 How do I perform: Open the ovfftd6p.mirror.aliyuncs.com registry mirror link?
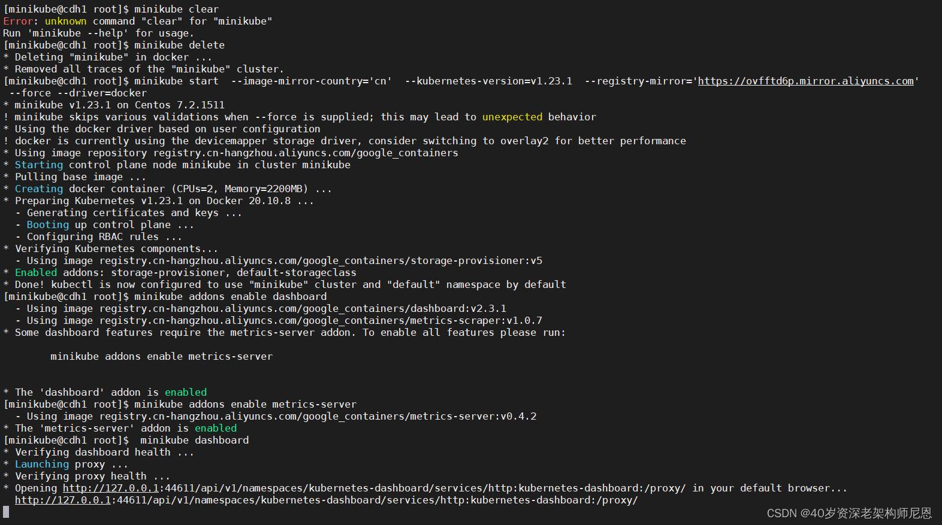click(805, 81)
